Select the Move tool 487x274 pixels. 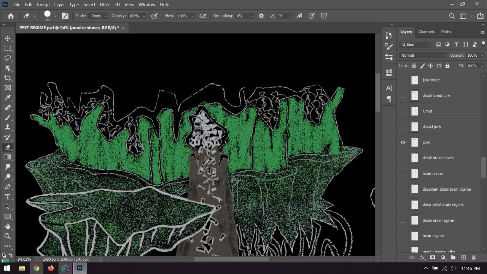[8, 38]
